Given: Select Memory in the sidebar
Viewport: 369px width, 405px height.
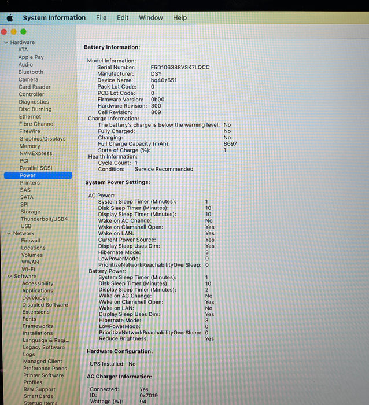Looking at the screenshot, I should (30, 146).
